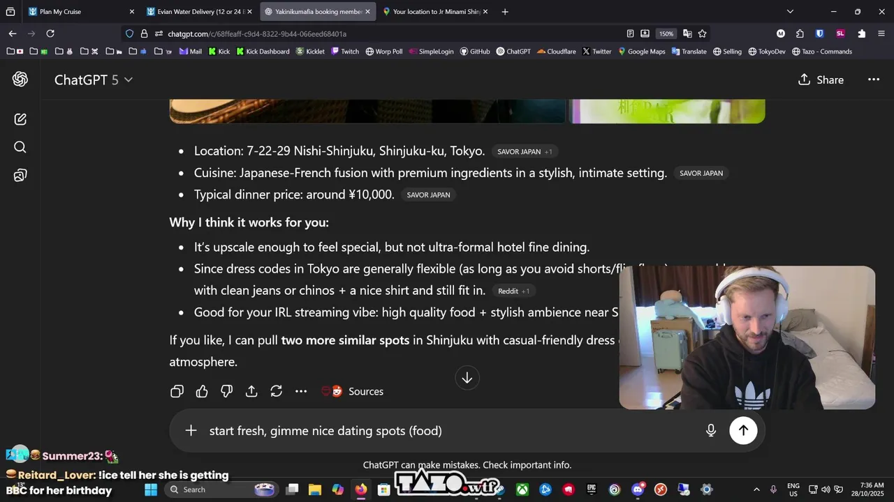The height and width of the screenshot is (502, 894).
Task: Open the translate page icon in address bar
Action: pos(687,33)
